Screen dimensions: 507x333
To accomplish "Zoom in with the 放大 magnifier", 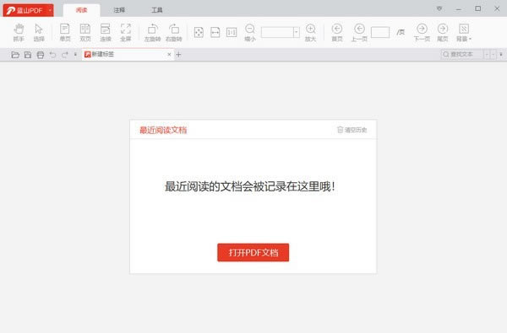I will pos(310,32).
